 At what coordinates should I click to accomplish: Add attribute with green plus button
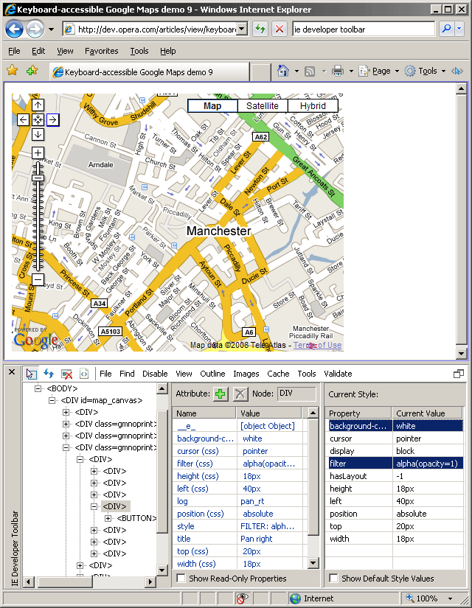coord(221,394)
